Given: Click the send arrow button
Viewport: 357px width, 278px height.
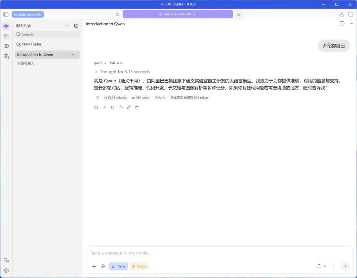Looking at the screenshot, I should point(345,266).
